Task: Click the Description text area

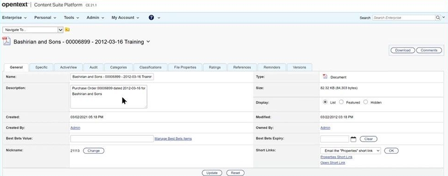Action: (109, 97)
